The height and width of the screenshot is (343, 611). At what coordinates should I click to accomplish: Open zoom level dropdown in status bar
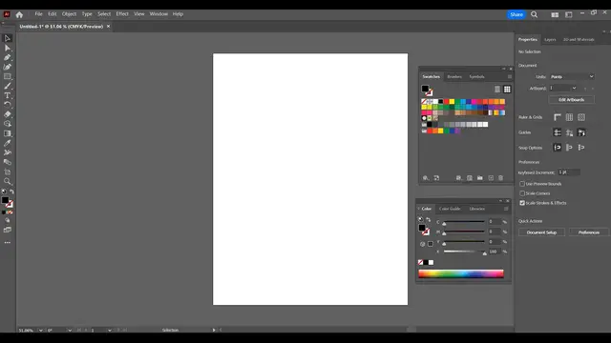click(40, 331)
